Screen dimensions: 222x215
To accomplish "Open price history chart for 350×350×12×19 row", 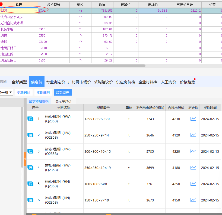I will (x=193, y=168).
